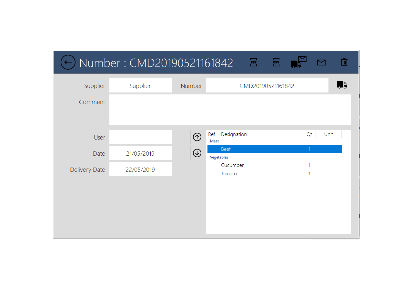The height and width of the screenshot is (290, 413).
Task: Delete the order with trash icon
Action: pyautogui.click(x=344, y=63)
